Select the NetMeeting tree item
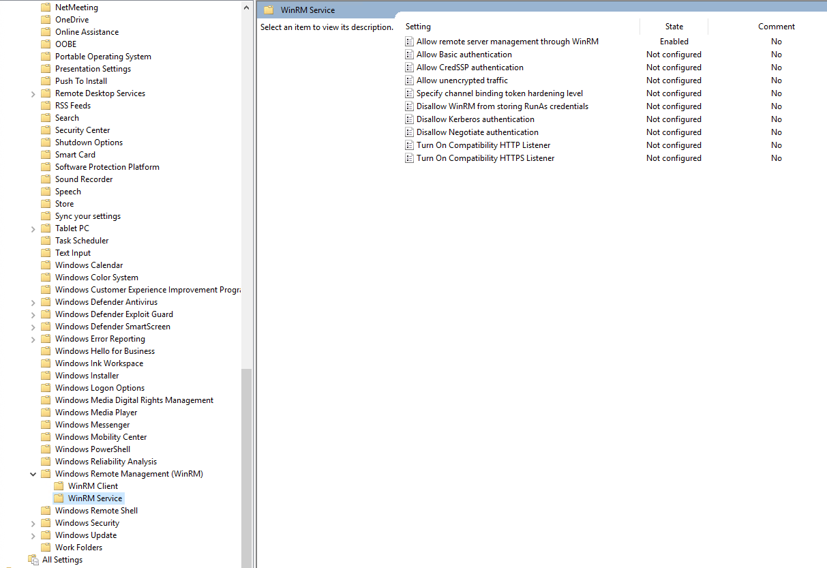 click(76, 8)
